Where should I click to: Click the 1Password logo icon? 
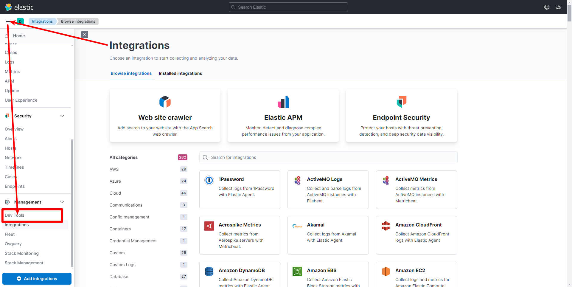click(209, 180)
